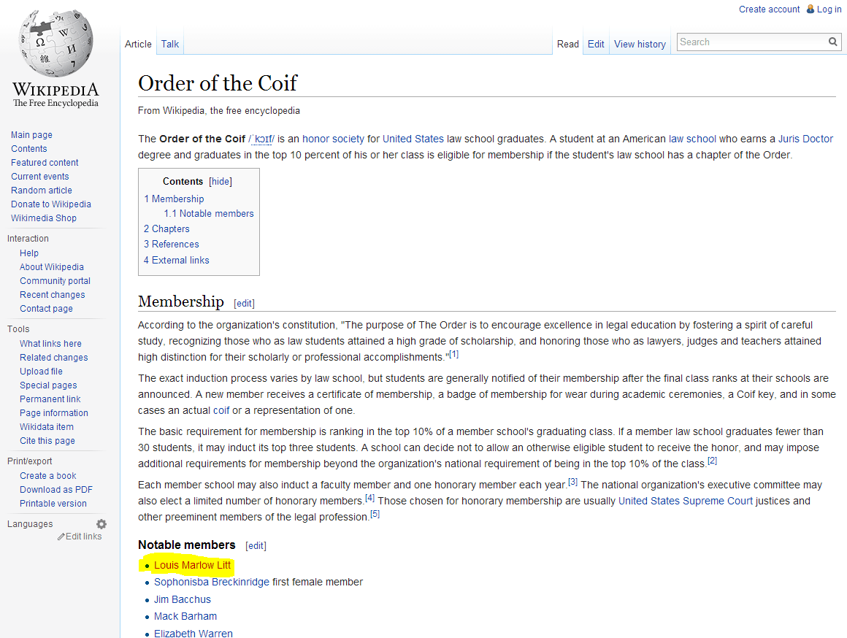Viewport: 847px width, 638px height.
Task: Open the Help link
Action: (29, 253)
